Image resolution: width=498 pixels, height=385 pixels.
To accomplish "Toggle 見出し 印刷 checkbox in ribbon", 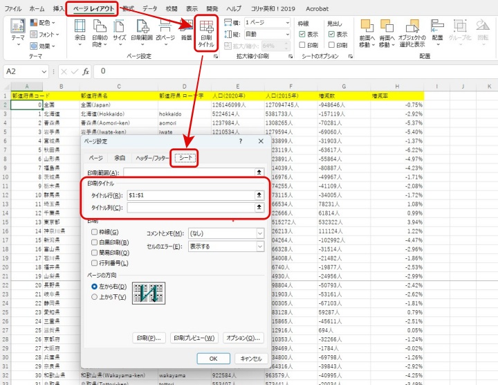I will [x=331, y=45].
